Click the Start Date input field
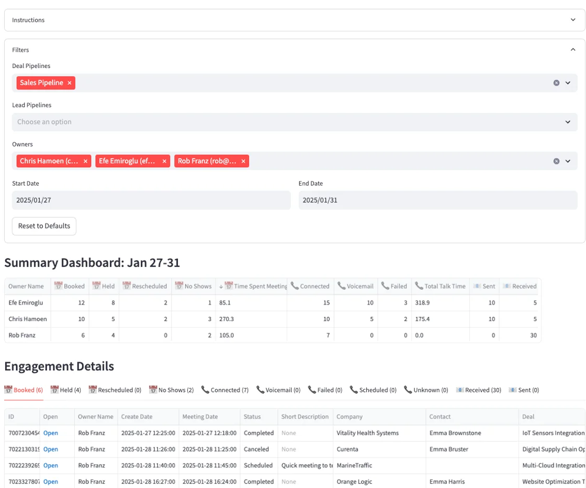Image resolution: width=586 pixels, height=488 pixels. [152, 200]
